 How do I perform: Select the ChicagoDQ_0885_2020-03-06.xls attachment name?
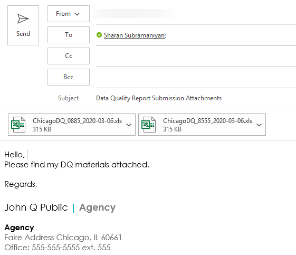tap(77, 121)
